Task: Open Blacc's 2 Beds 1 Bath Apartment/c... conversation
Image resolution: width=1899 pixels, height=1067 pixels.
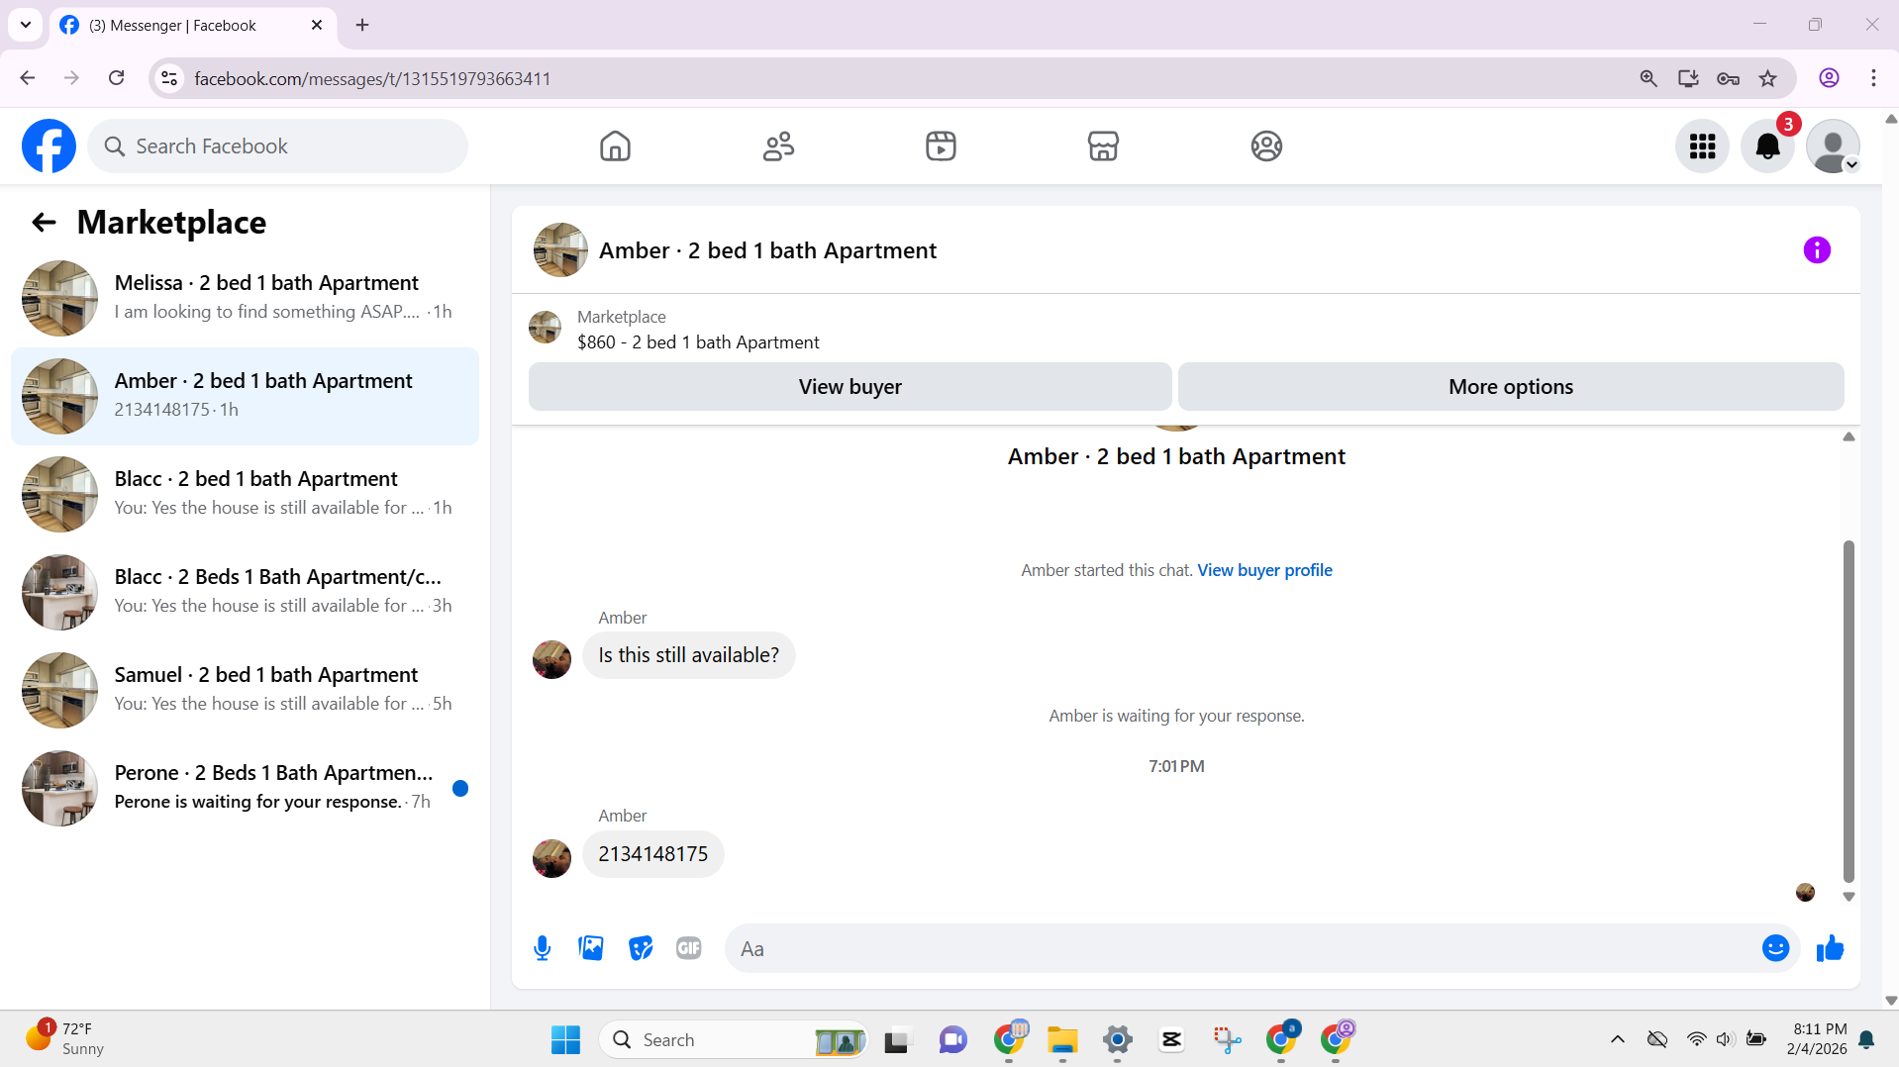Action: 245,592
